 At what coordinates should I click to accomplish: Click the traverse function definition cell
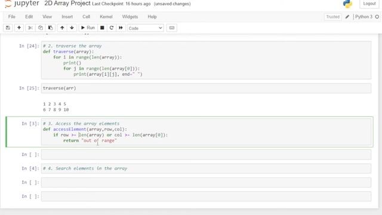click(206, 60)
